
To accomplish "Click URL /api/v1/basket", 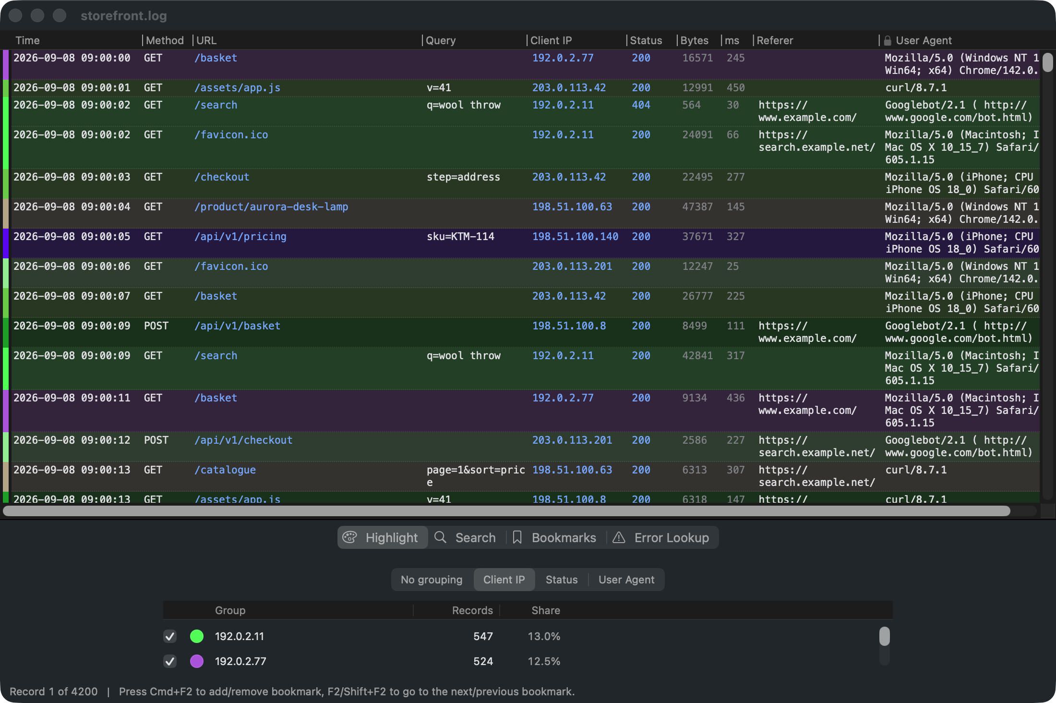I will coord(237,326).
